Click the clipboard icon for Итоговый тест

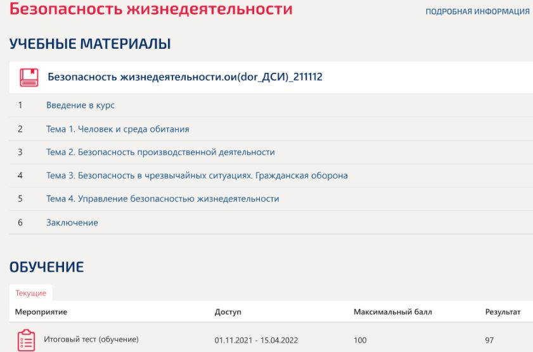(x=25, y=339)
